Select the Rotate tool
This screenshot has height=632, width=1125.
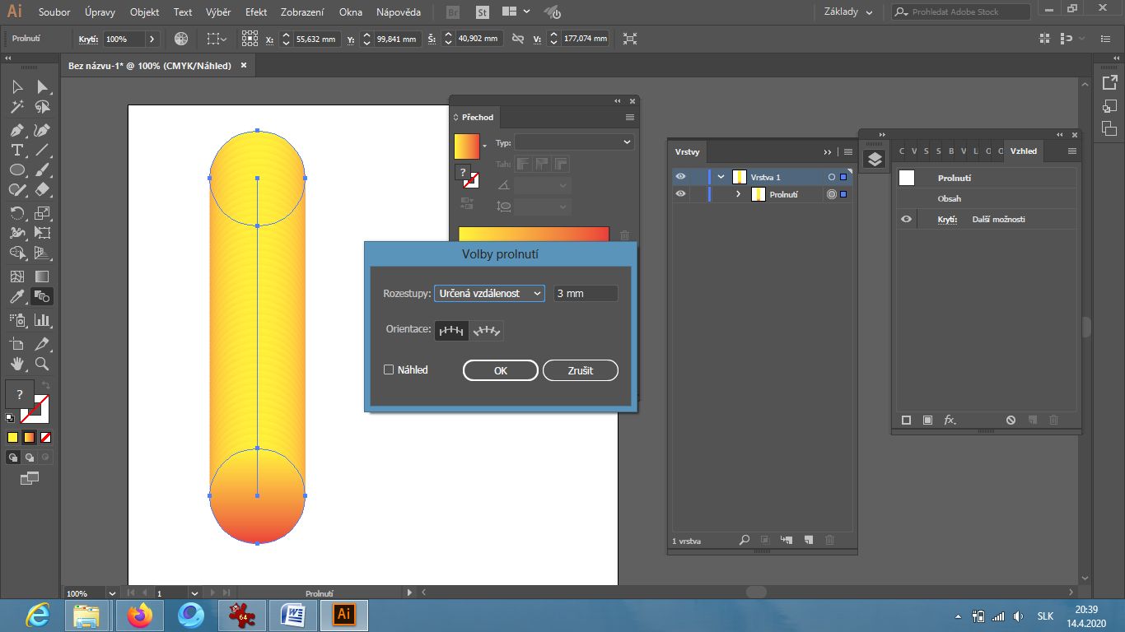pos(16,213)
